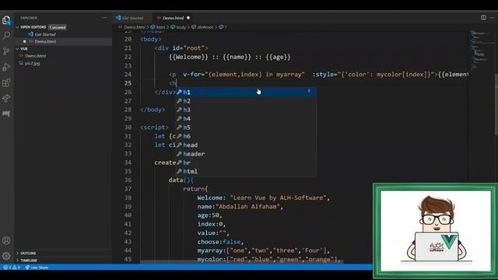
Task: Click '{{Welcome}} :: {{name}} :: {{age}}' text
Action: (x=230, y=57)
